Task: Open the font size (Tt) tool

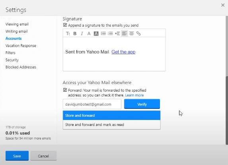Action: tap(68, 33)
